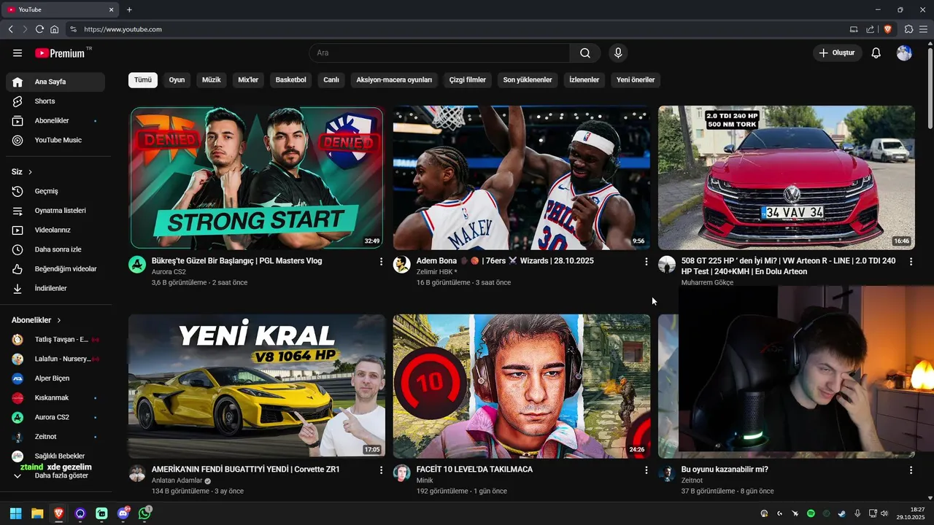Image resolution: width=934 pixels, height=525 pixels.
Task: Open WhatsApp from the taskbar
Action: coord(144,513)
